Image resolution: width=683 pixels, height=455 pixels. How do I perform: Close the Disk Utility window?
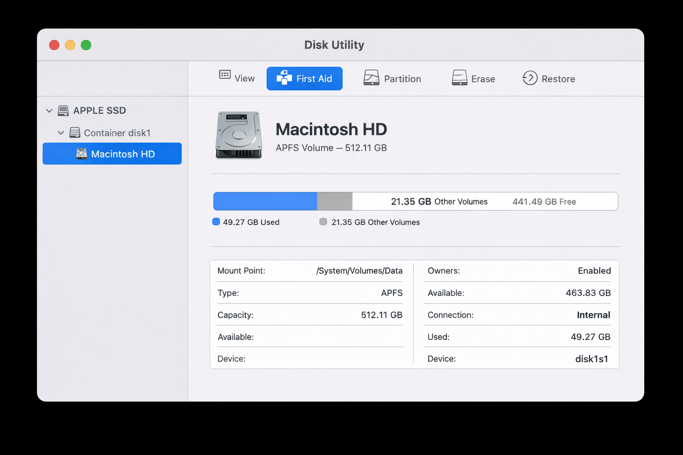click(x=54, y=45)
